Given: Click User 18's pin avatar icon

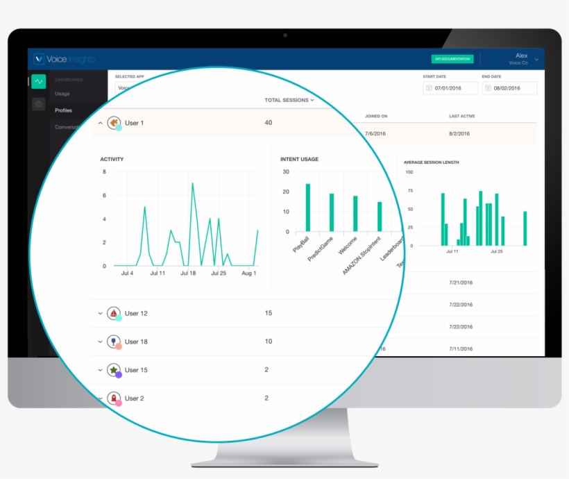Looking at the screenshot, I should pyautogui.click(x=114, y=342).
